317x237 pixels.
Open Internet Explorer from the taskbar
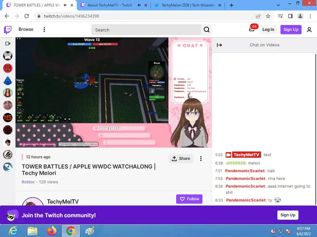(x=13, y=231)
